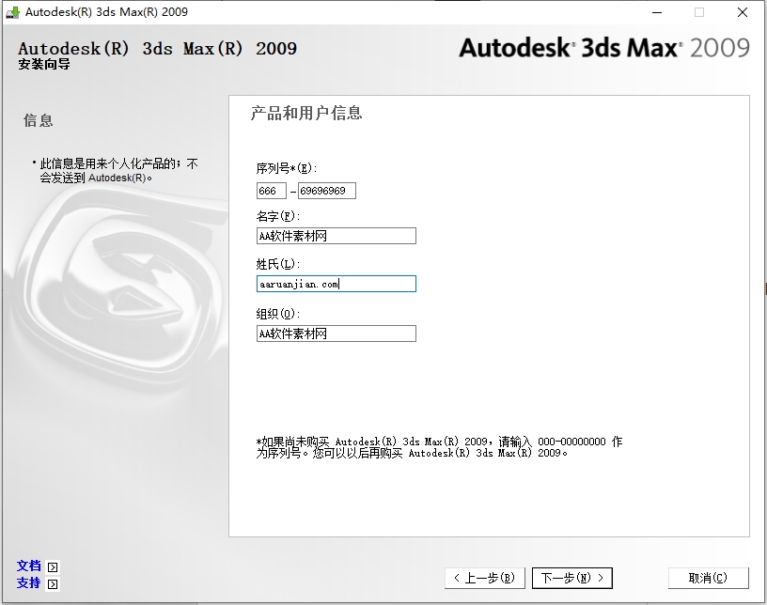Click the 产品和用户信息 heading
Viewport: 767px width, 605px height.
(x=306, y=114)
